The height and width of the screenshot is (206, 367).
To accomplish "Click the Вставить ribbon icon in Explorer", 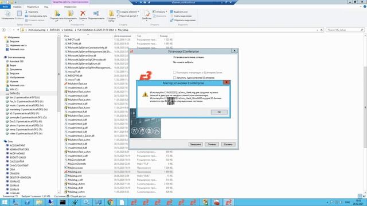I will [x=19, y=15].
